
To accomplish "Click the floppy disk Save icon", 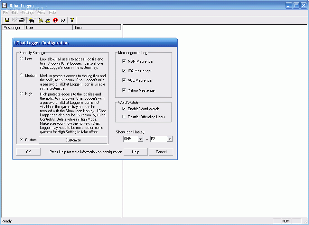I will [x=7, y=20].
